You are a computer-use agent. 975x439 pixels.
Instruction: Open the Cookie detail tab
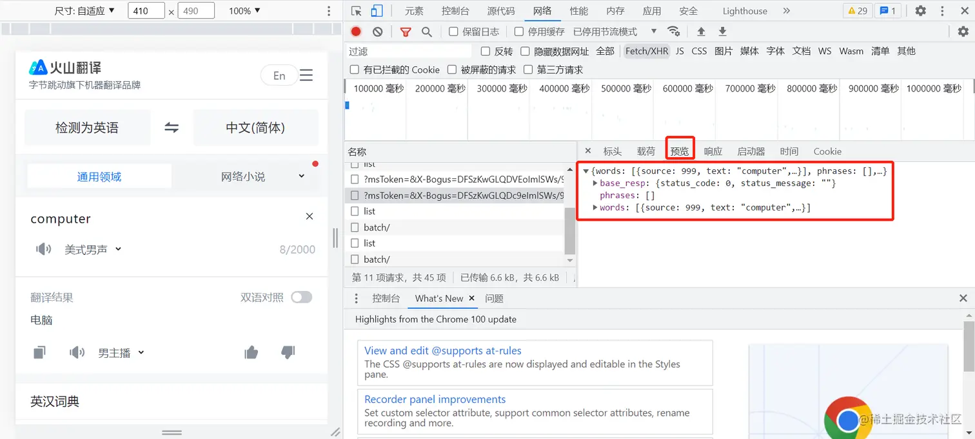827,151
